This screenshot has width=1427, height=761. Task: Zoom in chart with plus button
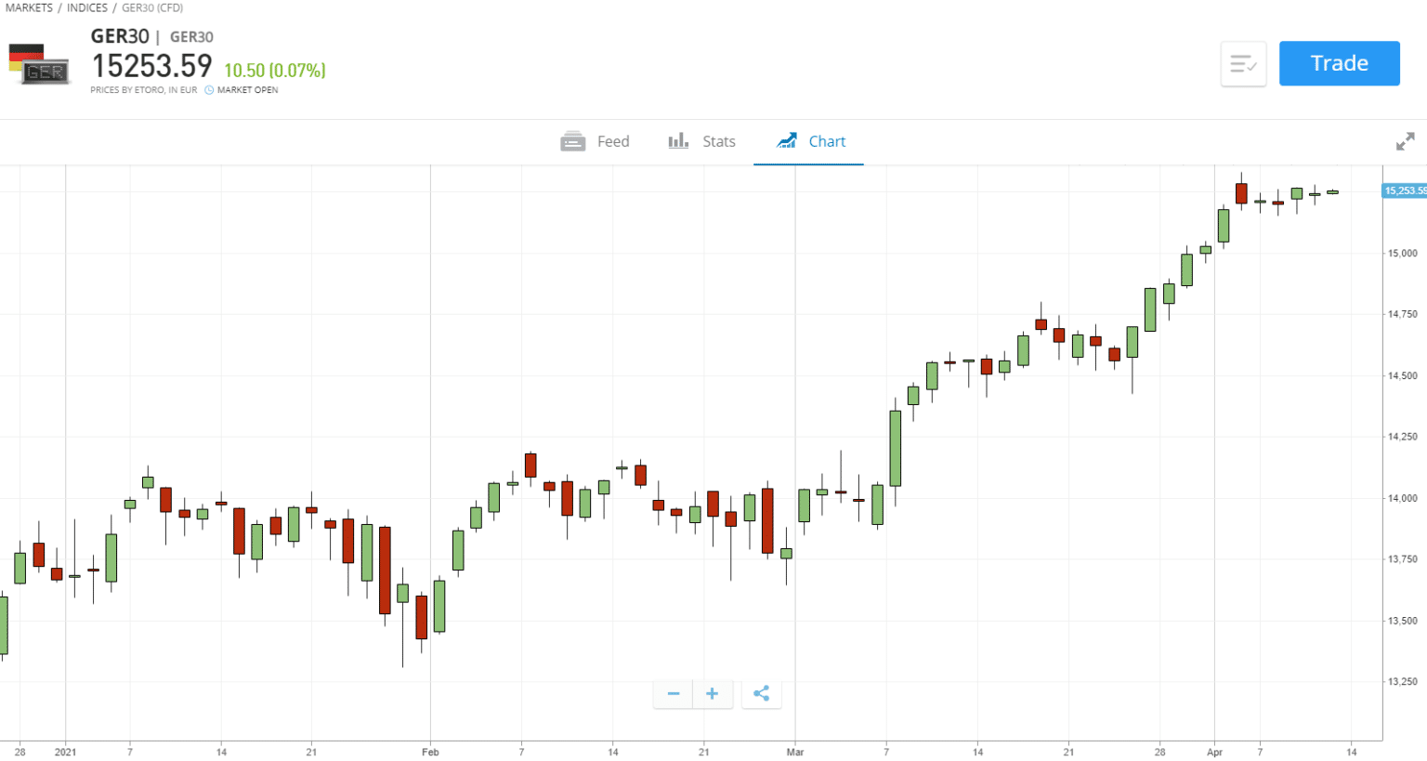713,694
